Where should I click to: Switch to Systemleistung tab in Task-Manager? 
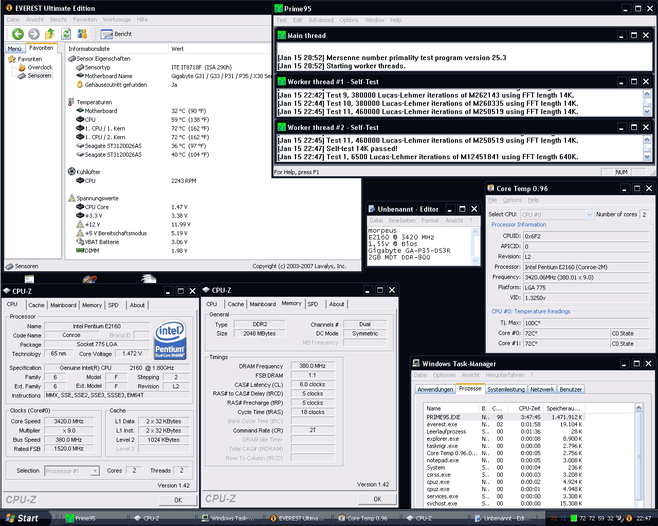(x=506, y=389)
